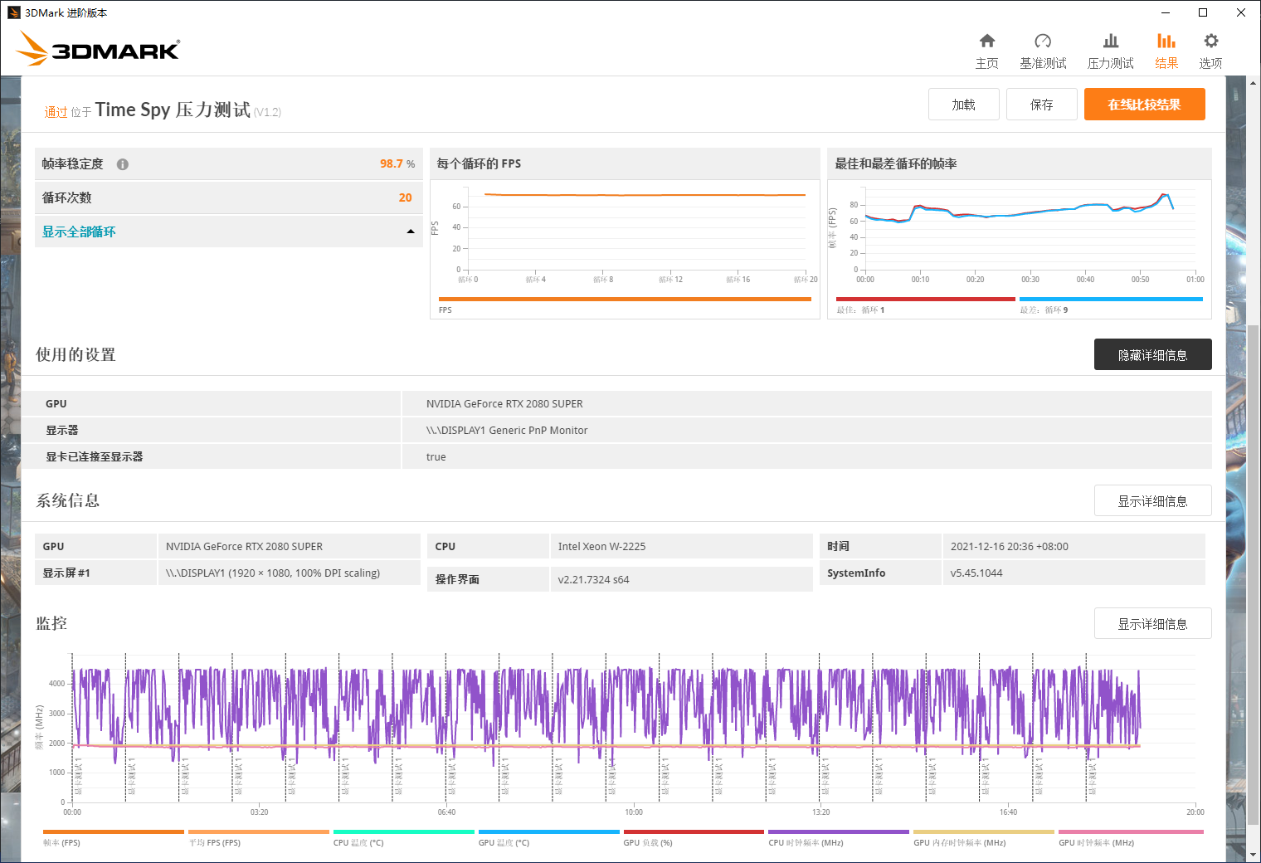Click the 隐藏详细信息 button in settings section

tap(1152, 354)
